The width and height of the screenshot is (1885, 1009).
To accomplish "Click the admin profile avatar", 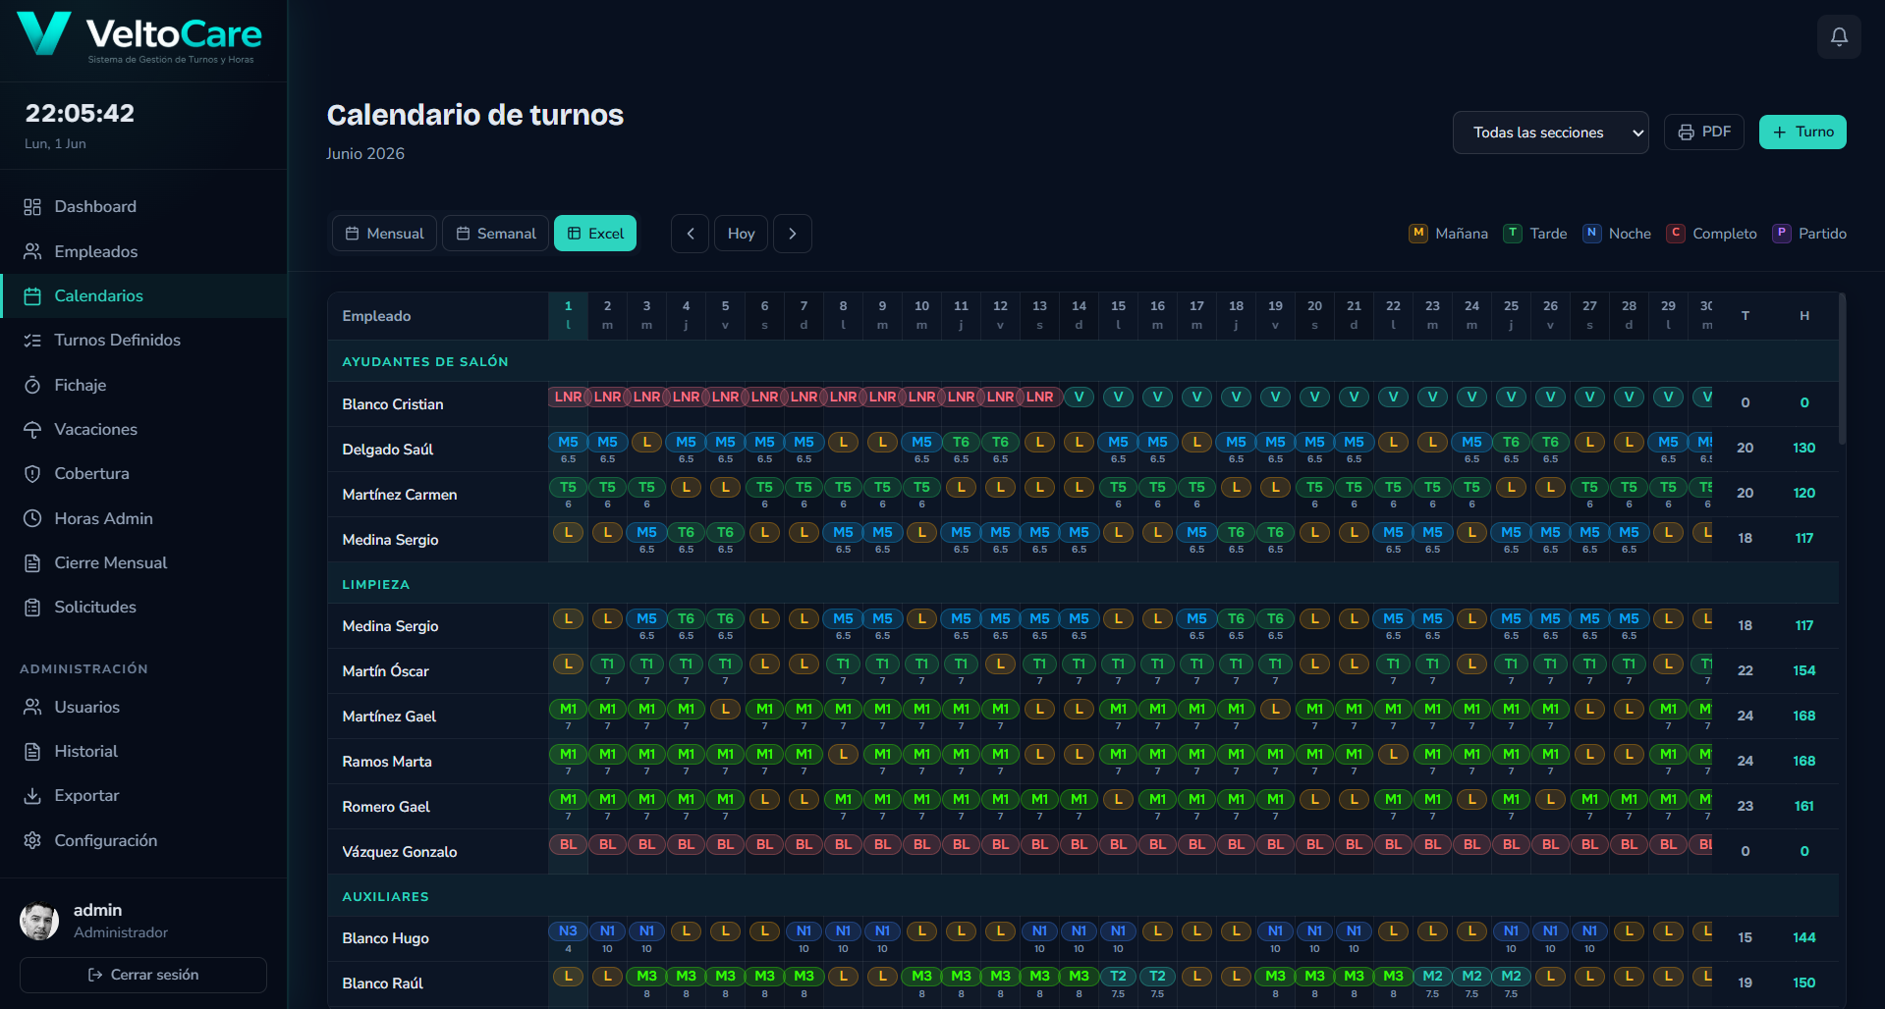I will [x=39, y=921].
